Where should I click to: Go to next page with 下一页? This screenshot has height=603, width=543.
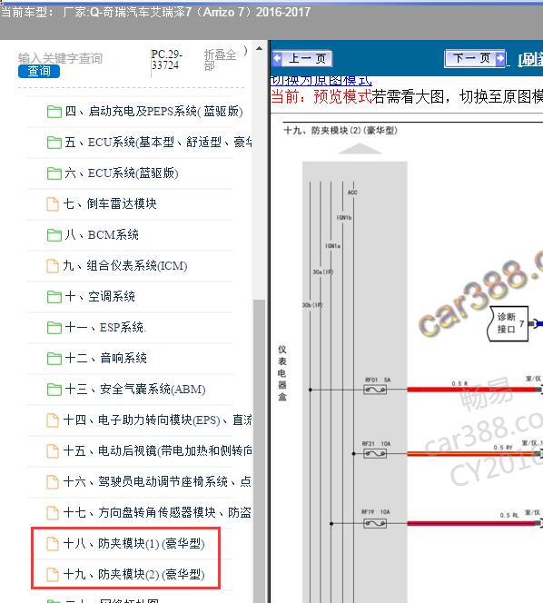pyautogui.click(x=475, y=59)
